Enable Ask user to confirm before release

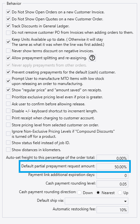pyautogui.click(x=8, y=104)
